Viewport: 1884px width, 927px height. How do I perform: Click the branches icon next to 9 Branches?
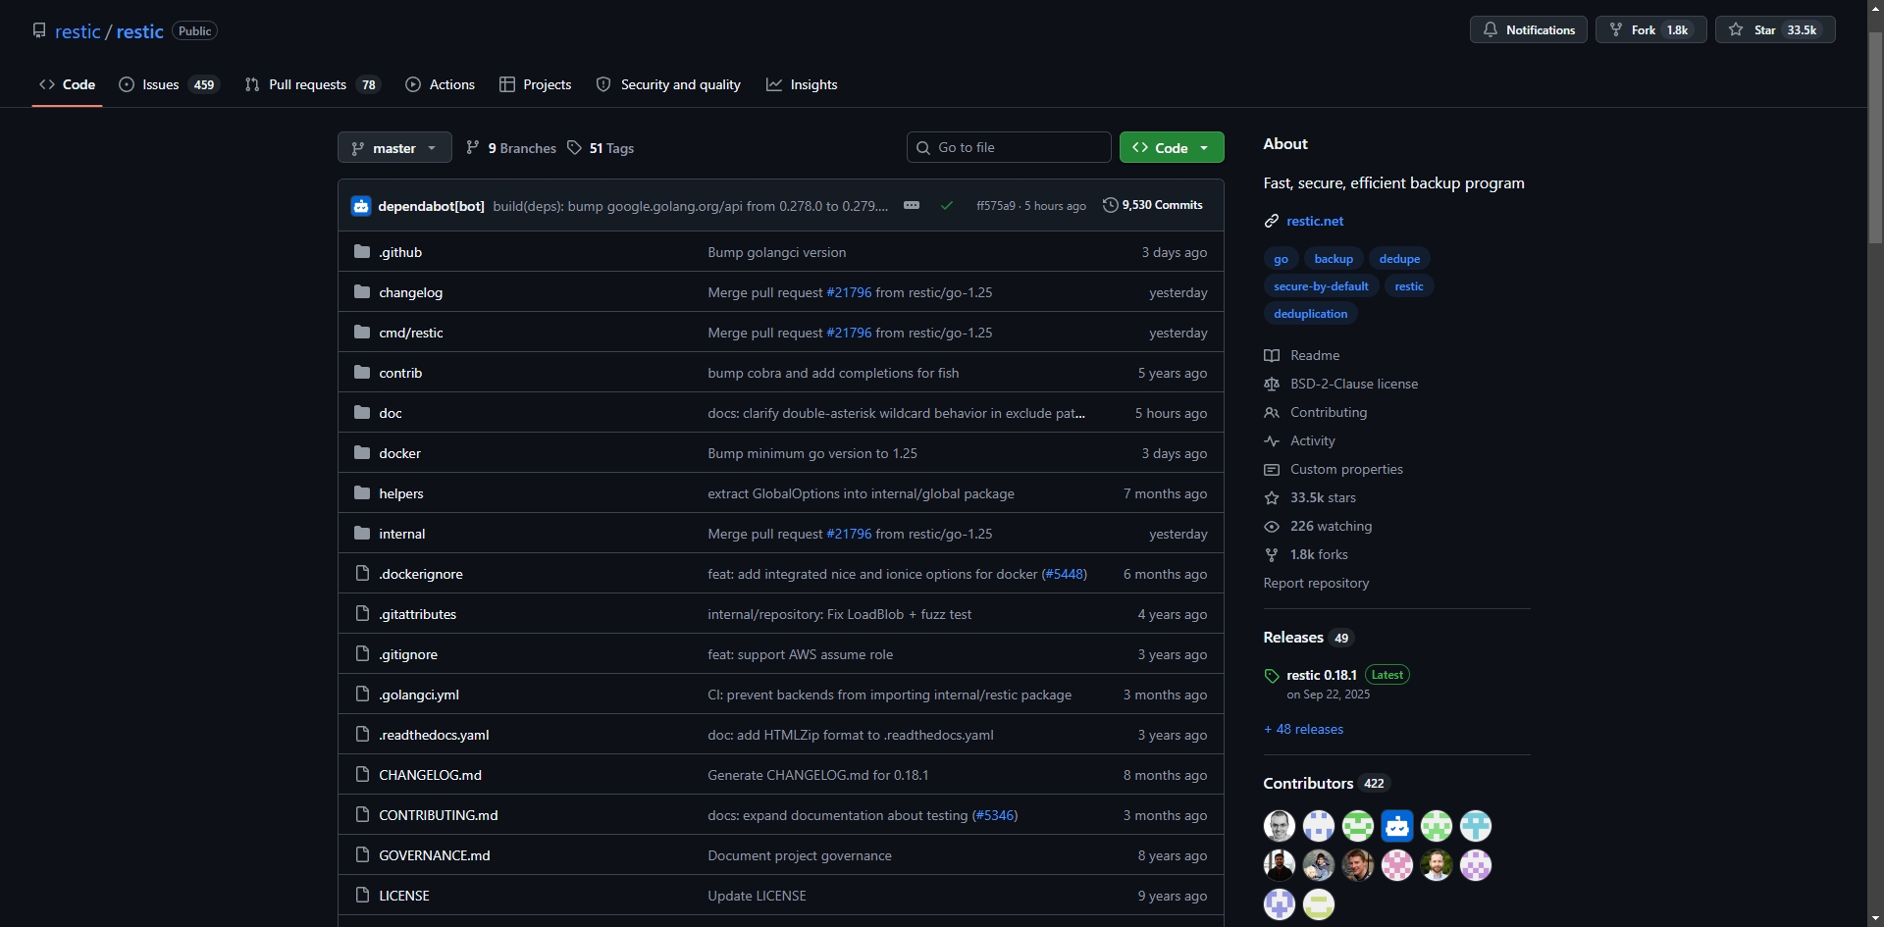pos(473,148)
